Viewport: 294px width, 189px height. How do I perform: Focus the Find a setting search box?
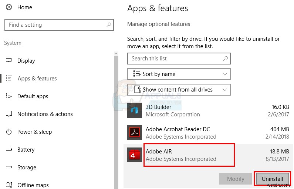pyautogui.click(x=59, y=24)
